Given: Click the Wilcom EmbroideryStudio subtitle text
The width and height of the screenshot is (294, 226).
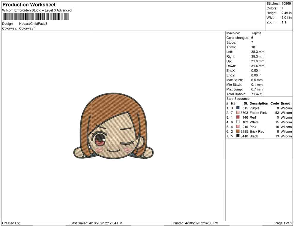Looking at the screenshot, I should click(37, 10).
